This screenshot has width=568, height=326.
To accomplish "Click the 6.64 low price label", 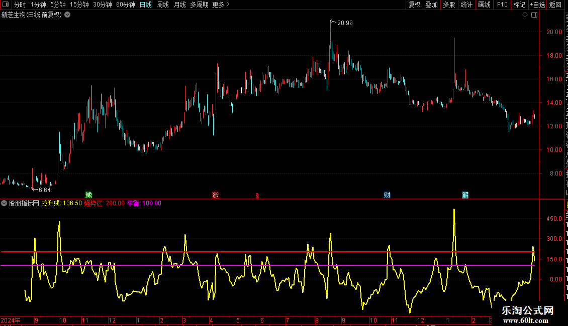I will click(45, 190).
